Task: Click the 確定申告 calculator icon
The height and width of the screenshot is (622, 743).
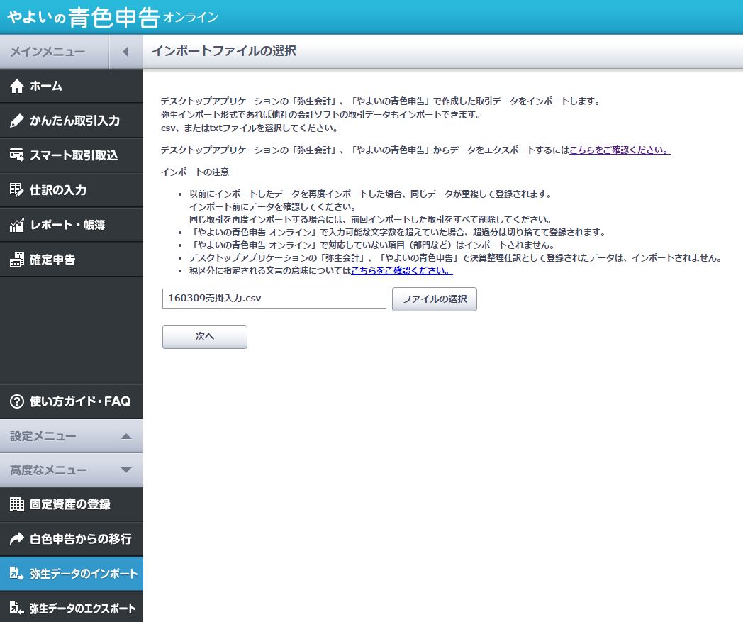Action: (16, 260)
